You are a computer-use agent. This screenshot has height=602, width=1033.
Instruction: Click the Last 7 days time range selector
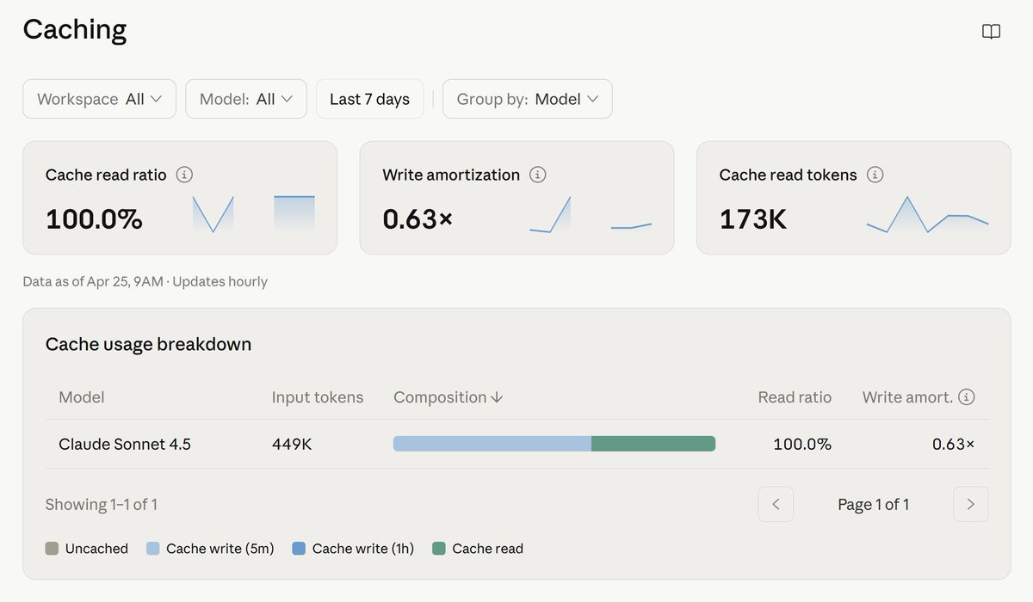pos(369,99)
